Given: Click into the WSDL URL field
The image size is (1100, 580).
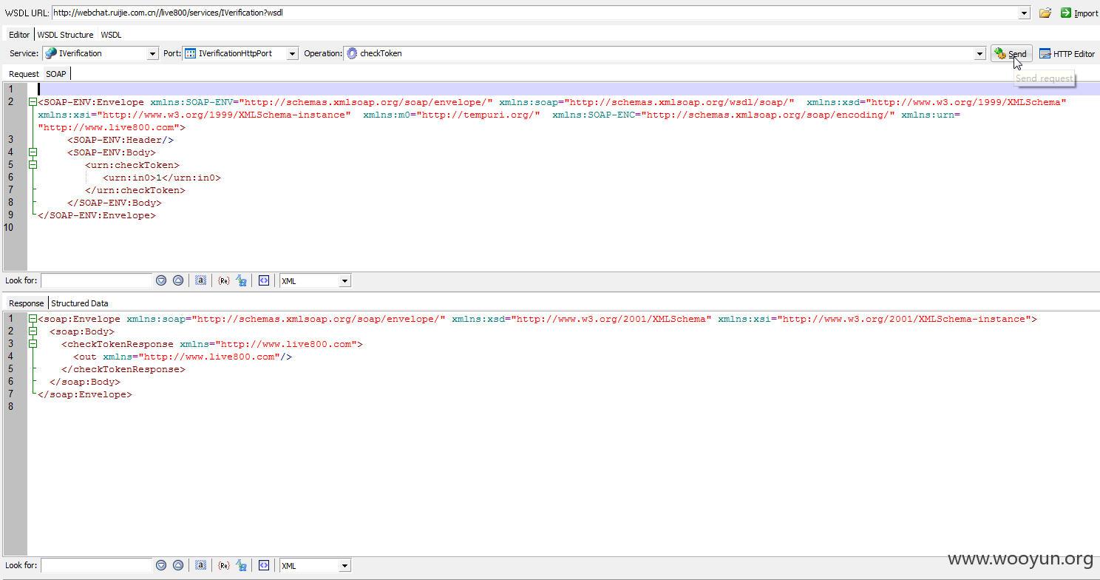Looking at the screenshot, I should tap(534, 13).
